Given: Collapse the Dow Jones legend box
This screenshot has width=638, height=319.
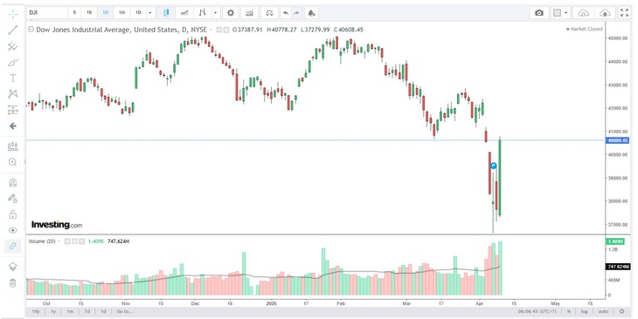Looking at the screenshot, I should 31,30.
